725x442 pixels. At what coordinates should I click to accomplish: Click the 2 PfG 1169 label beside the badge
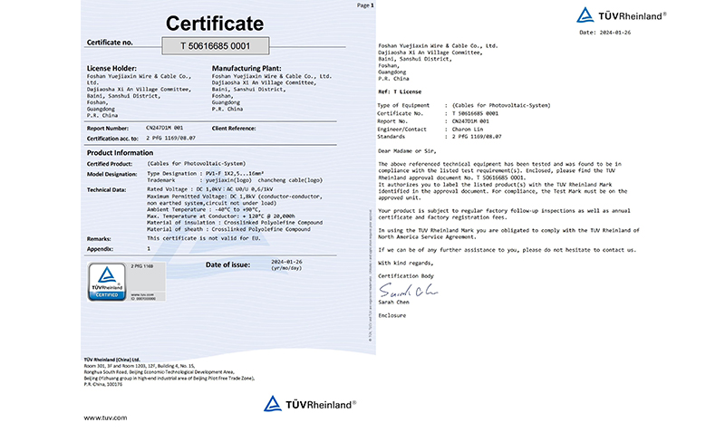click(143, 267)
